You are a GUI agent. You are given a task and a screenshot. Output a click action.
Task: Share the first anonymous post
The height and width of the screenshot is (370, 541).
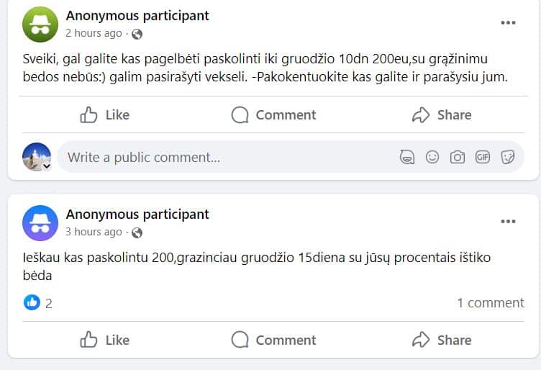[x=442, y=115]
